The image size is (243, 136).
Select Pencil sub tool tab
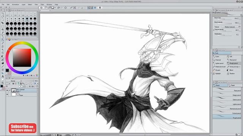point(220,85)
